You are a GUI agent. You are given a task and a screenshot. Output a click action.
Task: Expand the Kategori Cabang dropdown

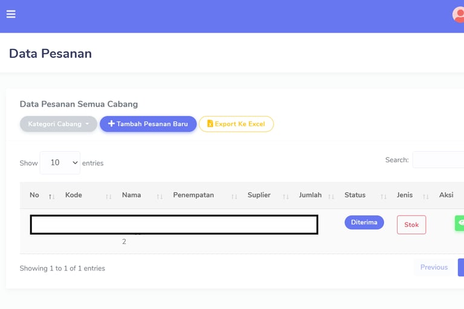pyautogui.click(x=59, y=124)
